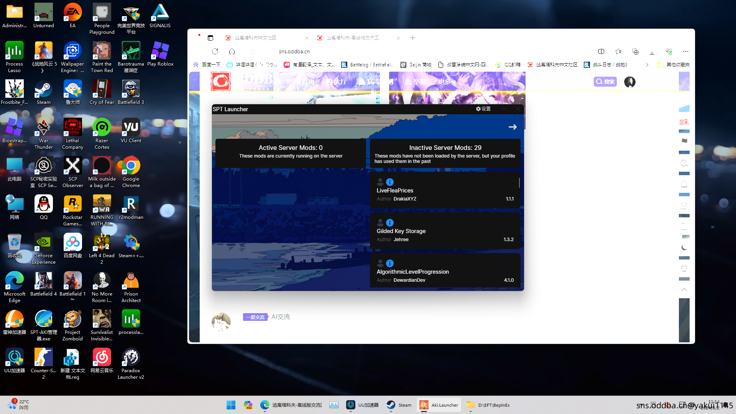Open AlgorithmicLevelProgression mod info icon

[x=389, y=263]
